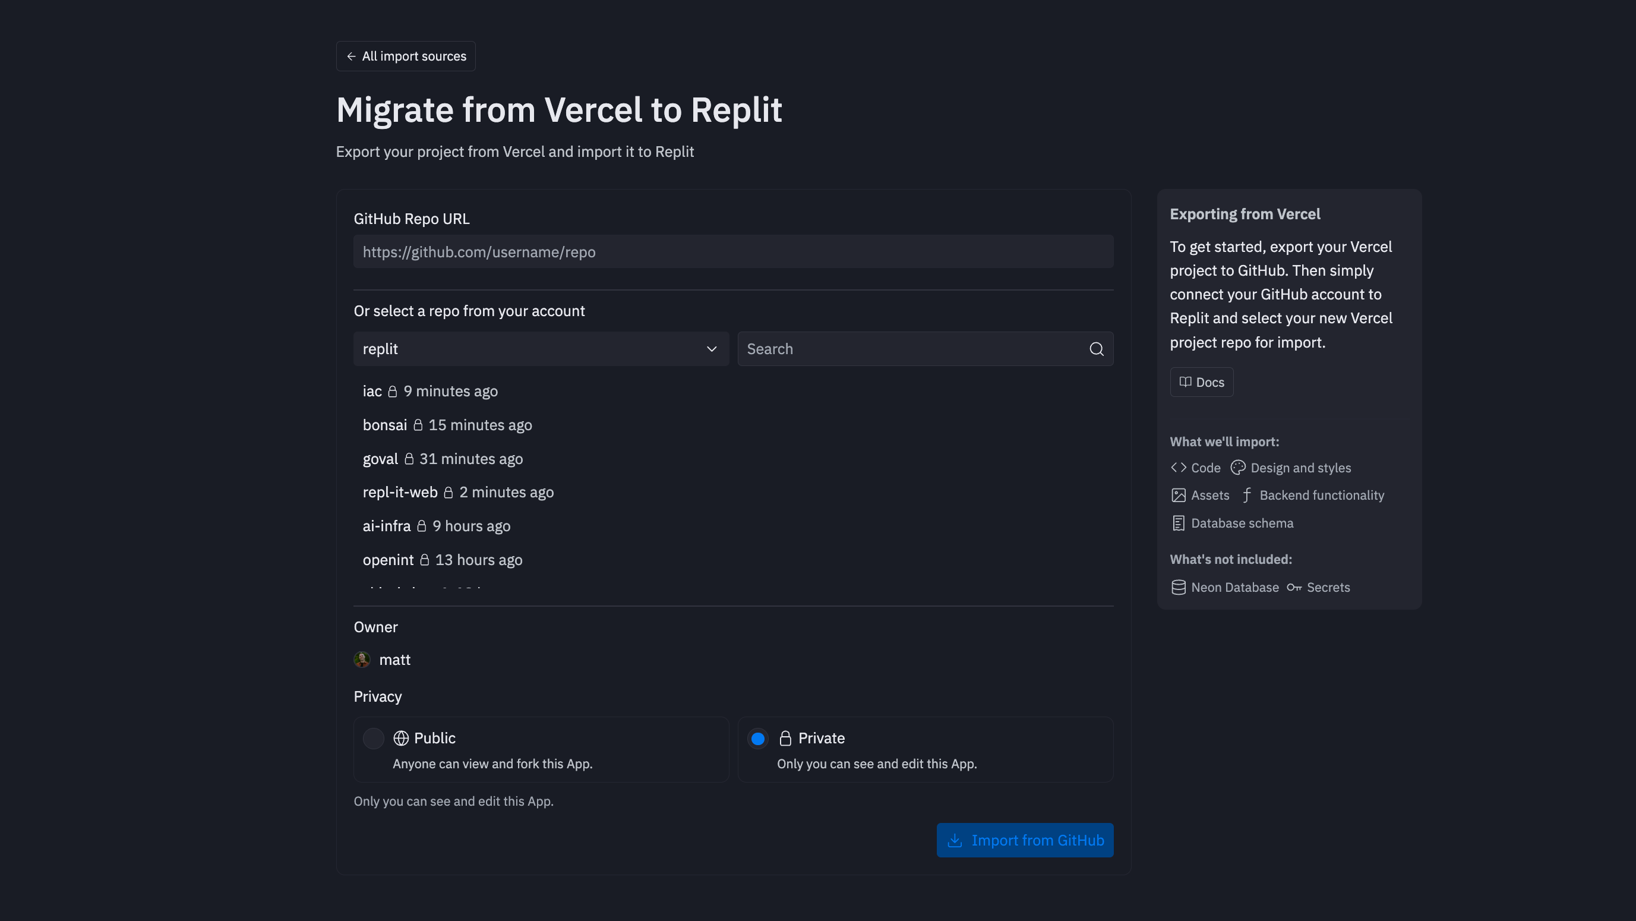Open the Docs link
Image resolution: width=1636 pixels, height=921 pixels.
(x=1202, y=383)
